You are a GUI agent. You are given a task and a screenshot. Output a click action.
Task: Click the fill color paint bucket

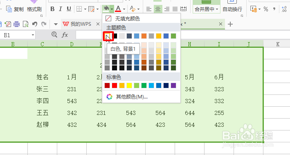tap(106, 9)
